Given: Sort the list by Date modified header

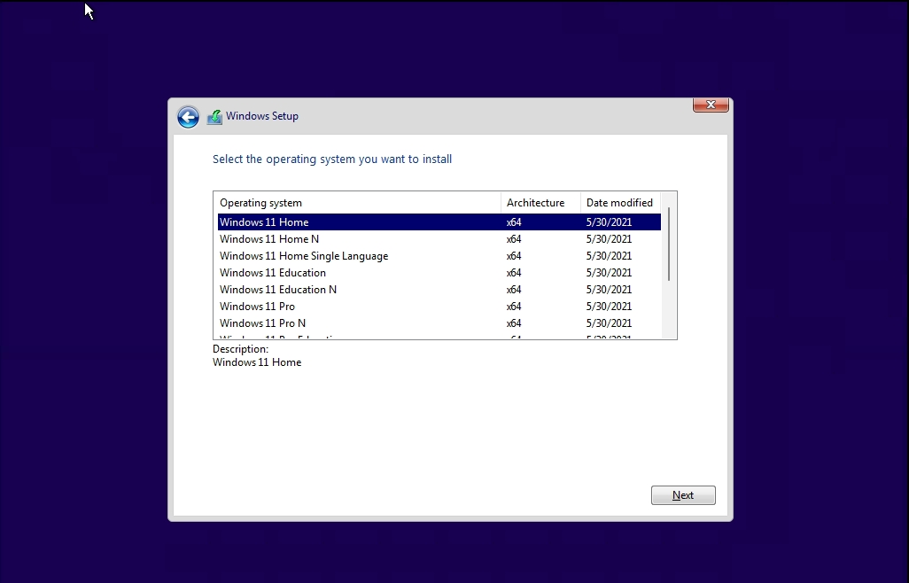Looking at the screenshot, I should click(x=619, y=202).
